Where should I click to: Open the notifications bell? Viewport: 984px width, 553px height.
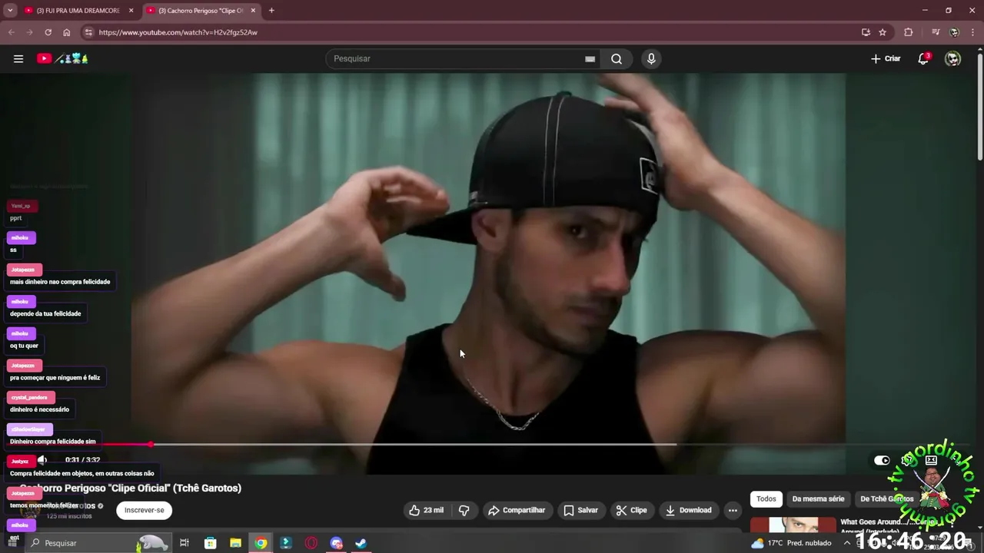pos(924,58)
